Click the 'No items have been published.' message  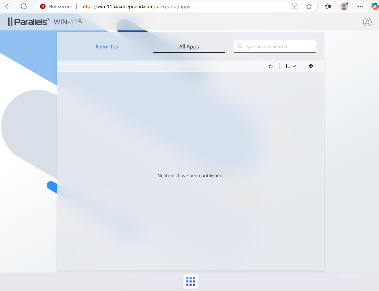point(191,176)
